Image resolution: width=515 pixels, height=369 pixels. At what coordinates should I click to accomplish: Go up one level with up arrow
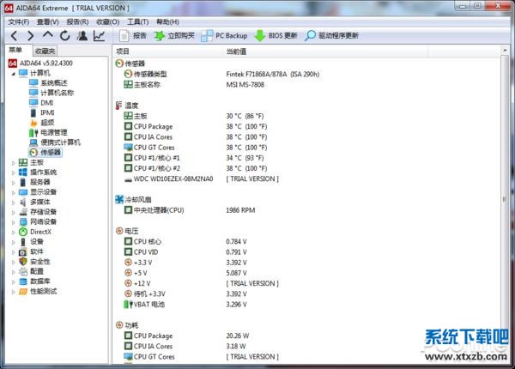pos(47,36)
